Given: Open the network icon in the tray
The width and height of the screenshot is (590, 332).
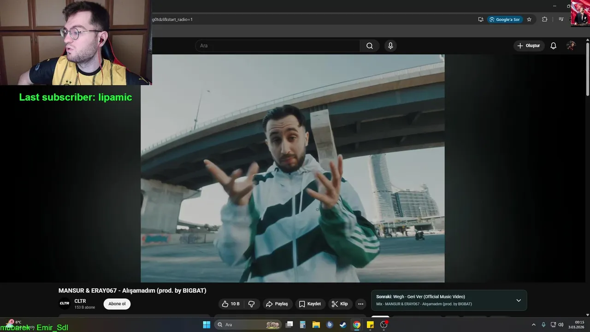Looking at the screenshot, I should [554, 325].
